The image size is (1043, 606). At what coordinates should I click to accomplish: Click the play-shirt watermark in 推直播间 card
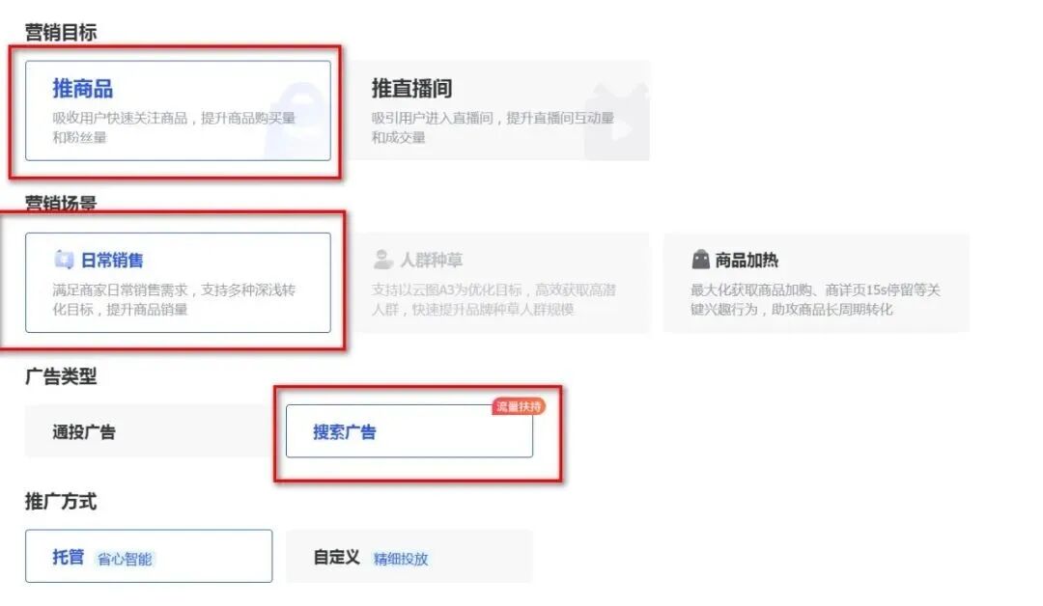616,121
